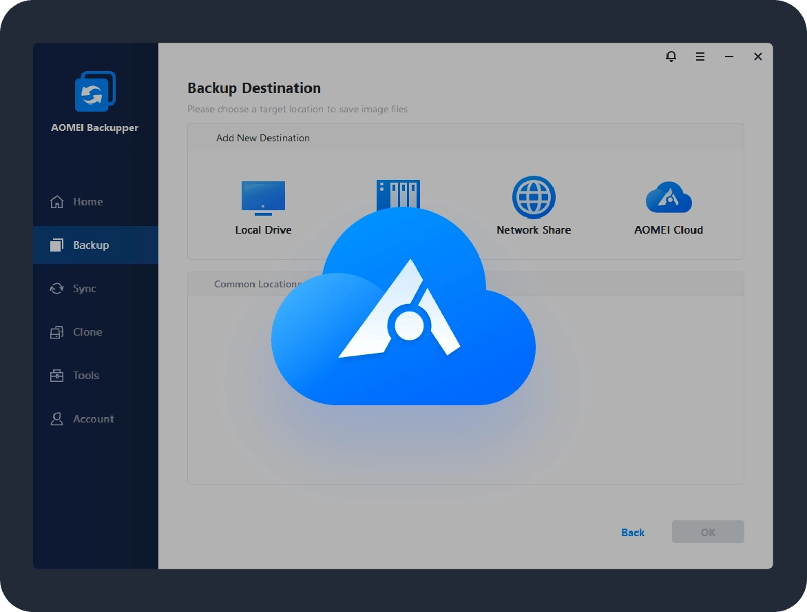Open the notifications bell icon
The width and height of the screenshot is (807, 612).
pos(671,57)
